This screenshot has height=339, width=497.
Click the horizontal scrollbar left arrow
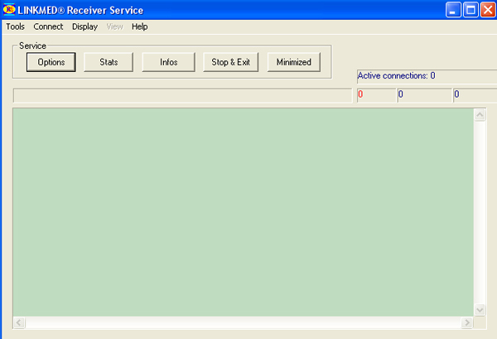[x=20, y=322]
